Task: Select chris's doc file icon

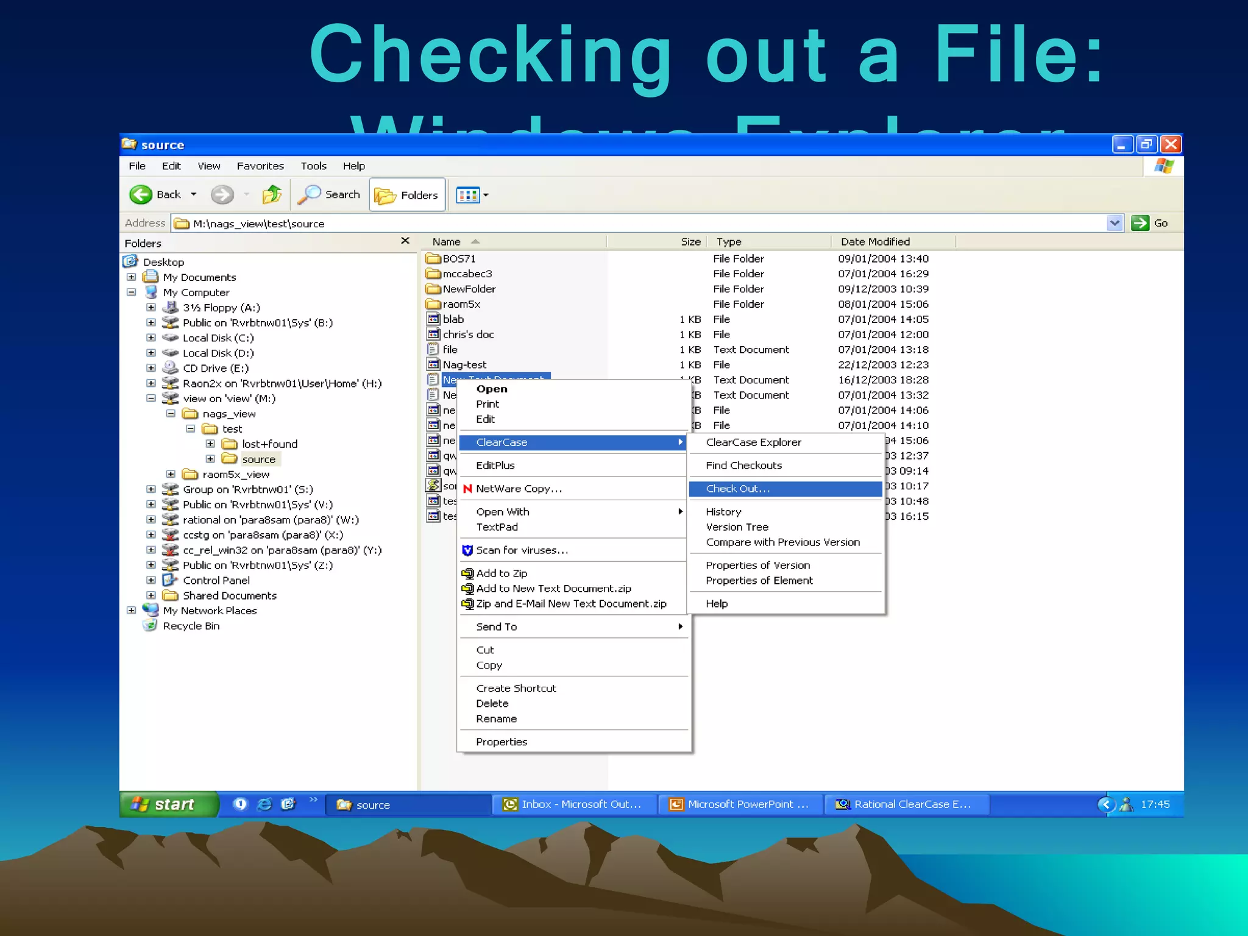Action: (x=433, y=334)
